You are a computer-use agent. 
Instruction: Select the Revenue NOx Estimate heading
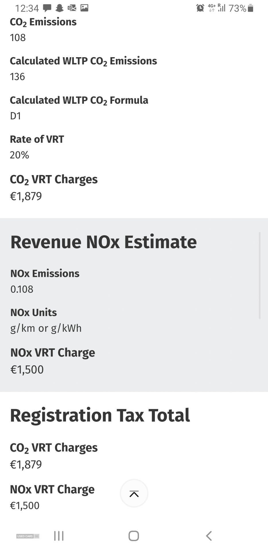coord(104,242)
